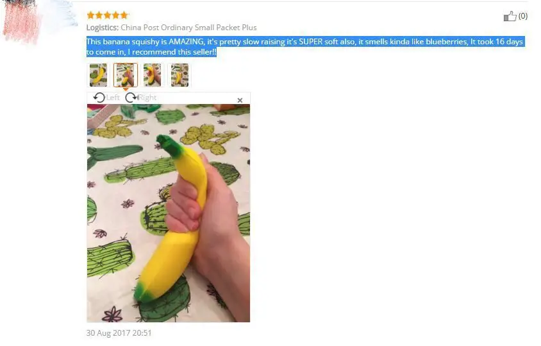The image size is (541, 346).
Task: Click the review date 30 Aug 2017
Action: click(x=119, y=333)
